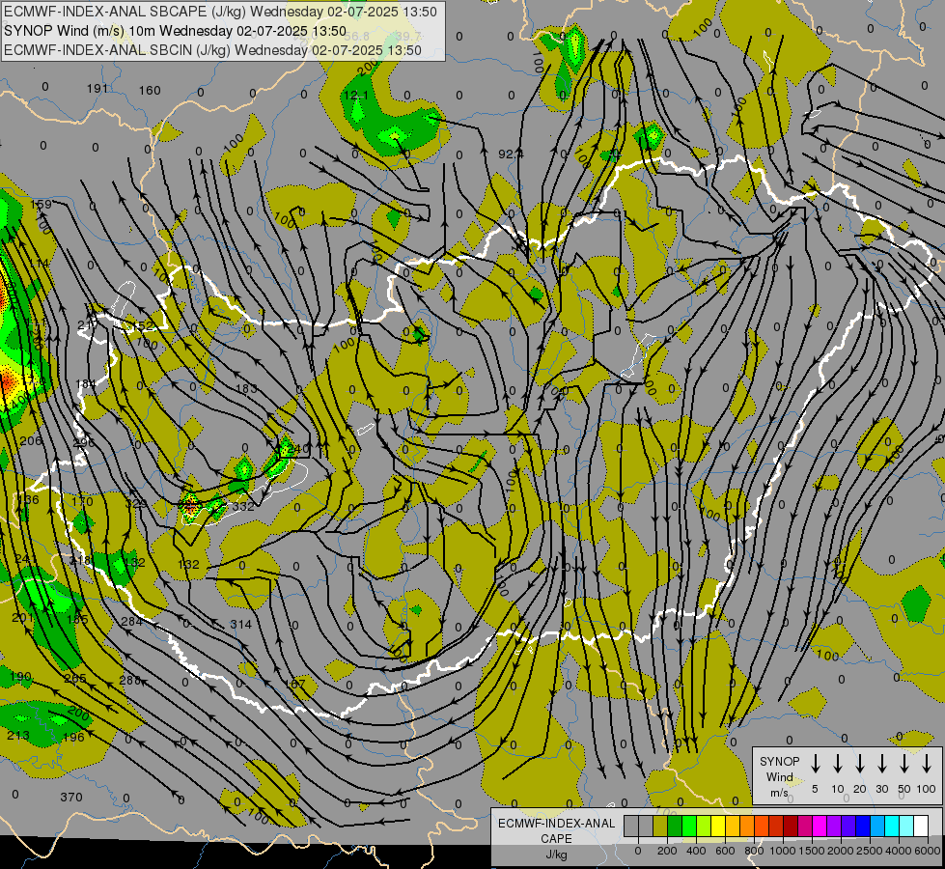Pick the bright magenta CAPE scale swatch
945x869 pixels.
tap(820, 826)
